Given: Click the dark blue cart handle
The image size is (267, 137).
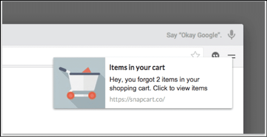Looking at the screenshot, I should coord(63,69).
